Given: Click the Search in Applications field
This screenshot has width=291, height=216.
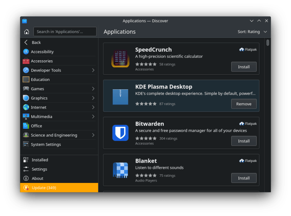Looking at the screenshot, I should [x=65, y=32].
